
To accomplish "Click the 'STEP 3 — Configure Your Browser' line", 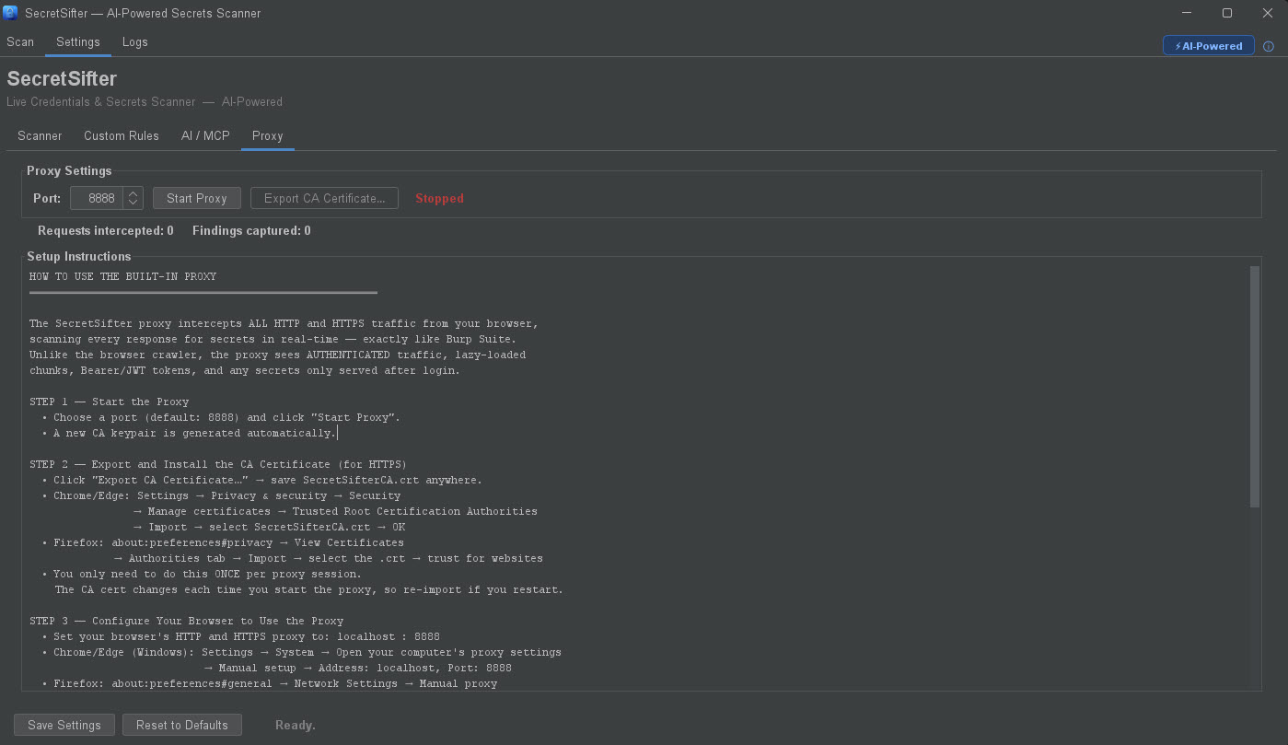I will pyautogui.click(x=186, y=621).
